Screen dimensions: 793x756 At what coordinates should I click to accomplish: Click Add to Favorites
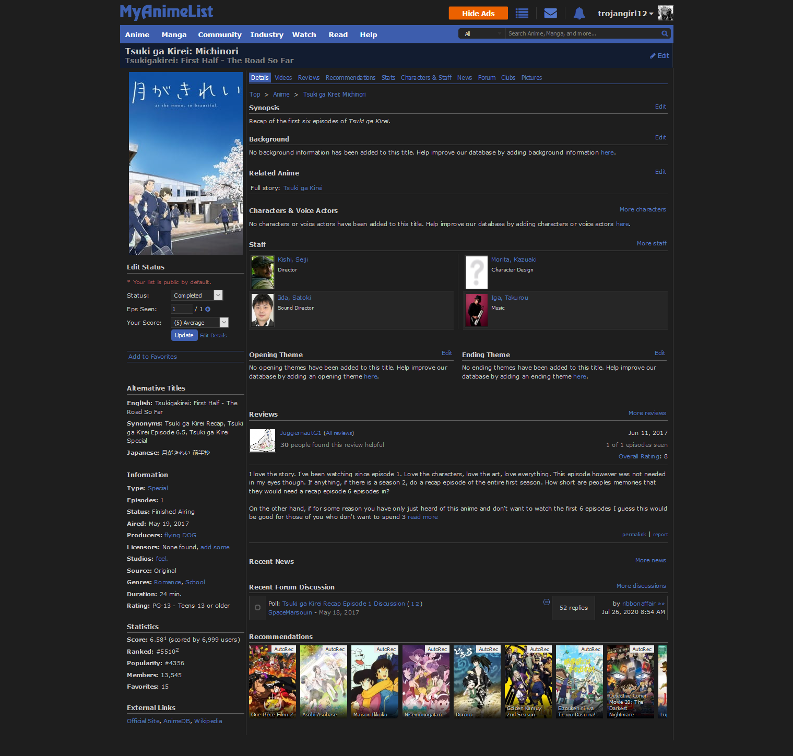[152, 357]
